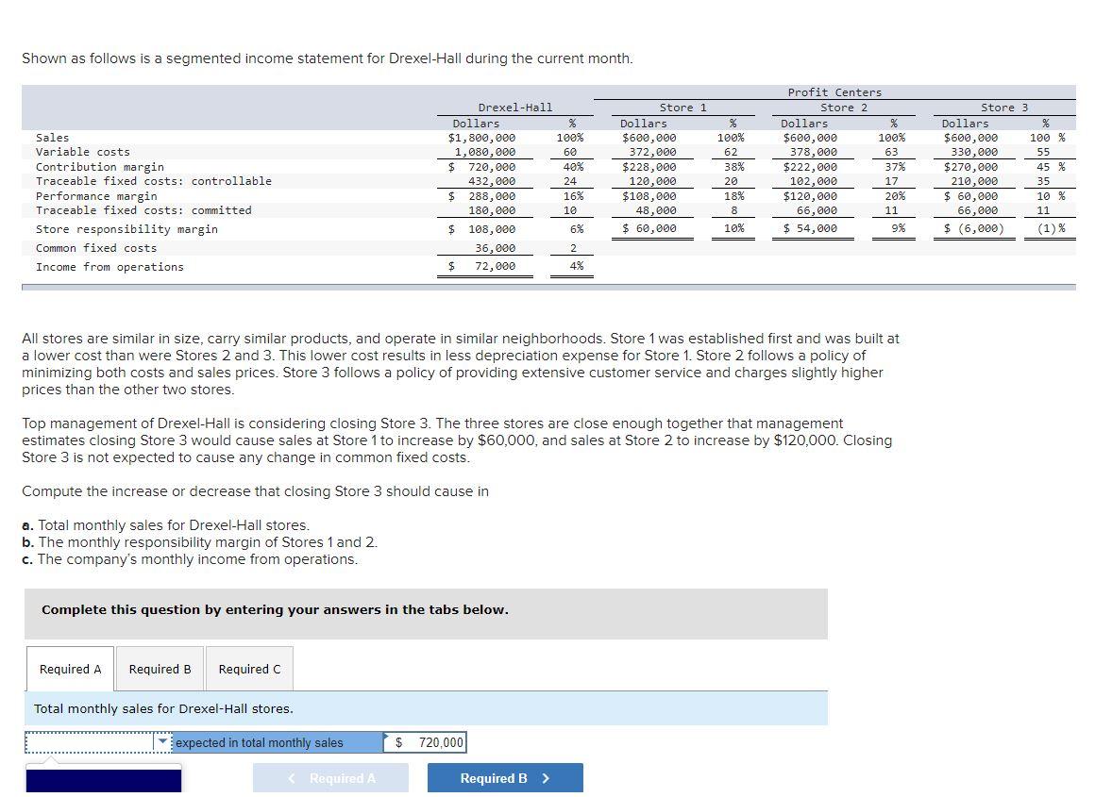
Task: Click the 720,000 dollar amount input field
Action: pos(426,742)
